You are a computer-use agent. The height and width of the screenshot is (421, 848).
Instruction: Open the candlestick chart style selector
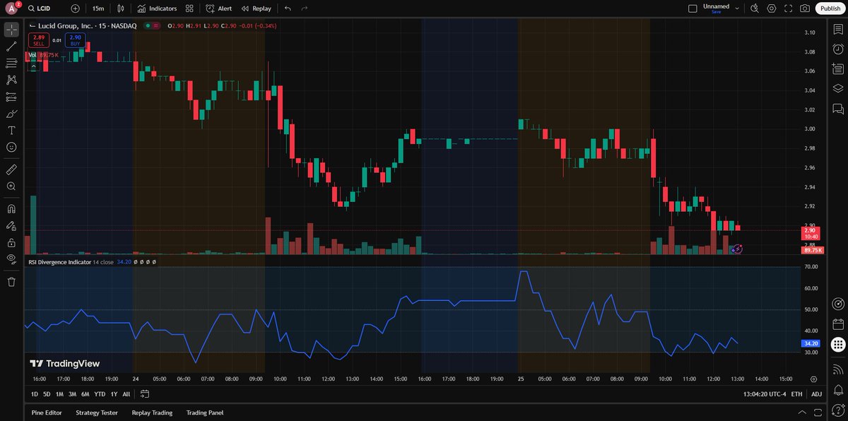click(x=122, y=8)
